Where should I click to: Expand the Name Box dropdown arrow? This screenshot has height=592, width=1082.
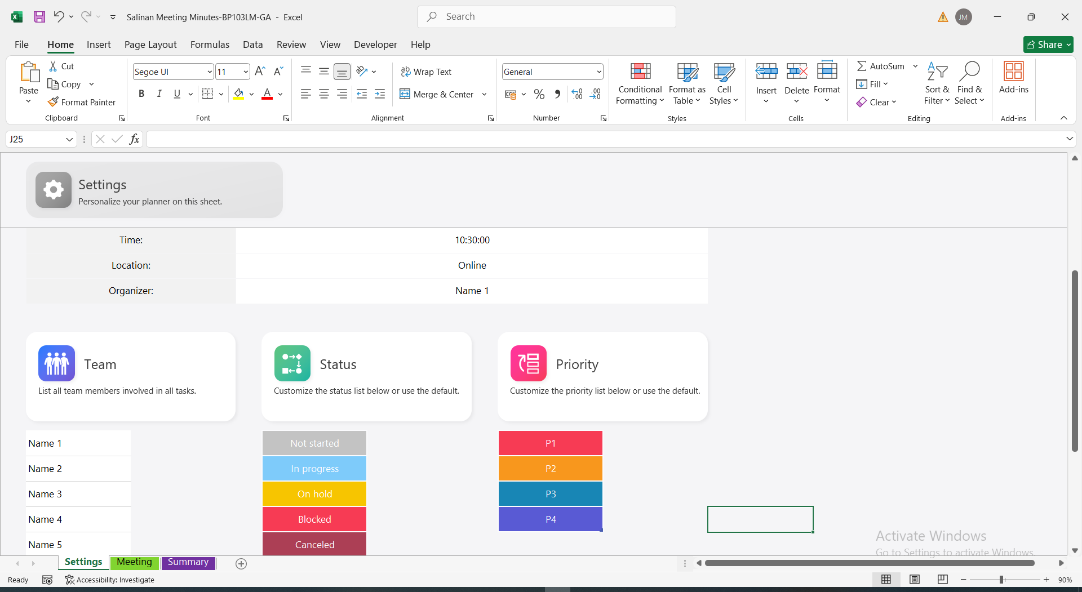tap(69, 139)
